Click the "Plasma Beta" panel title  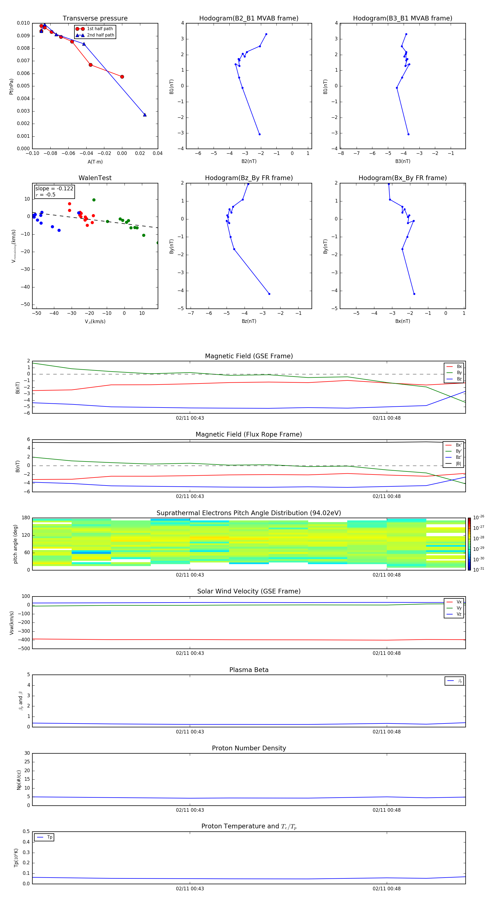249,670
